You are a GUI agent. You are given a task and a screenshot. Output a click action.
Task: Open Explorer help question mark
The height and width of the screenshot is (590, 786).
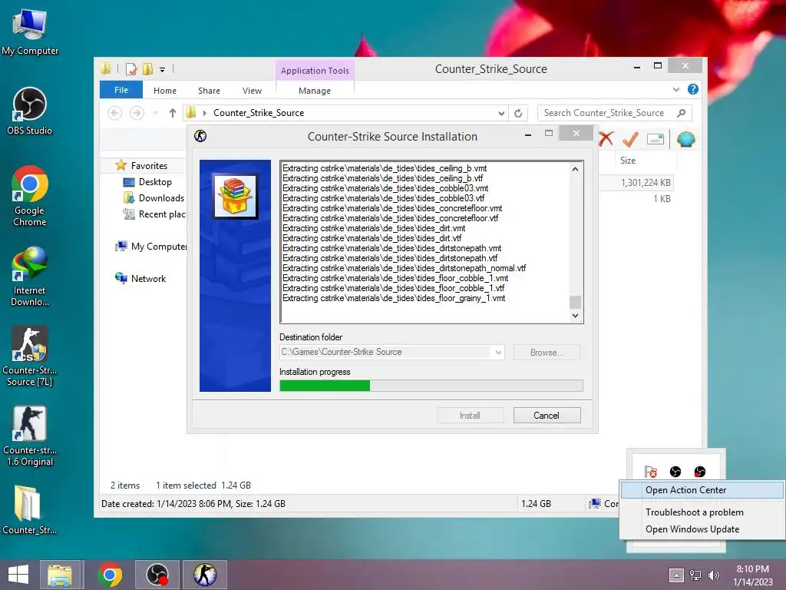point(693,89)
